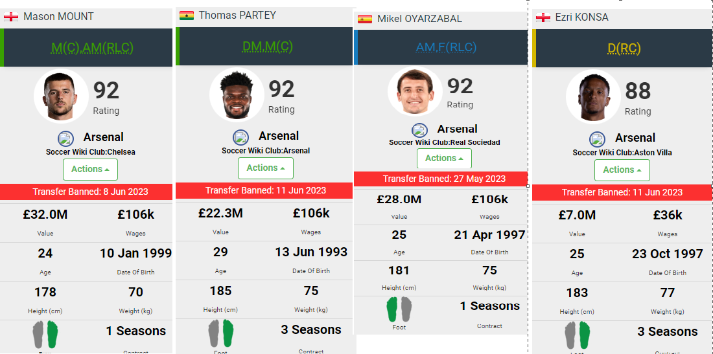The height and width of the screenshot is (354, 713).
Task: Open the Actions dropdown for Thomas Partey
Action: (x=266, y=168)
